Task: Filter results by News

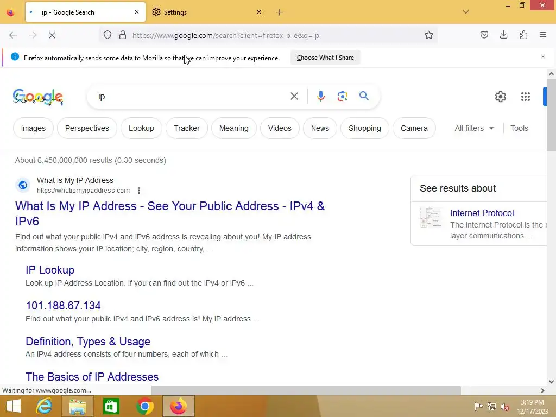Action: click(x=320, y=128)
